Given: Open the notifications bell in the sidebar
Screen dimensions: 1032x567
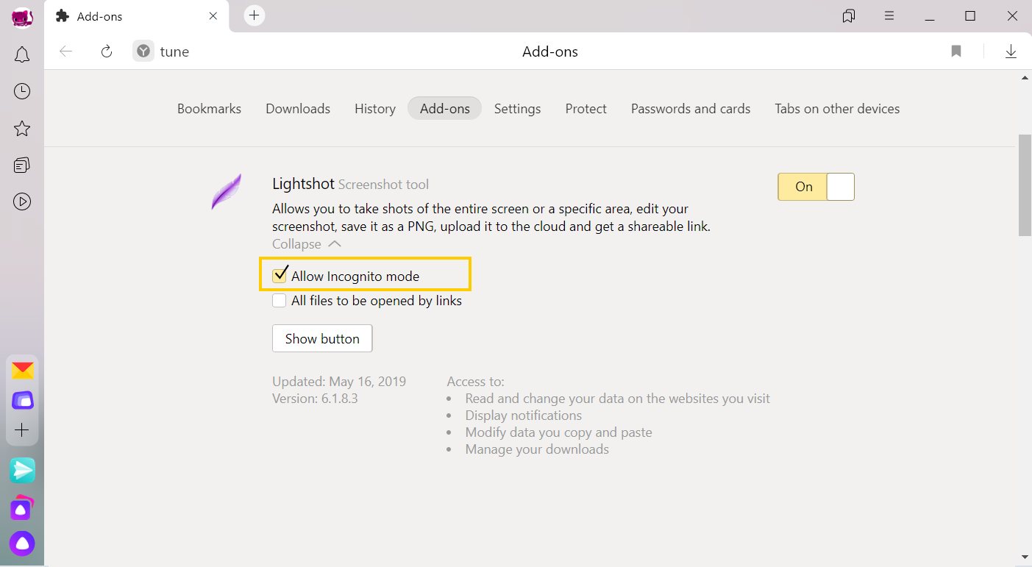Looking at the screenshot, I should [x=22, y=54].
